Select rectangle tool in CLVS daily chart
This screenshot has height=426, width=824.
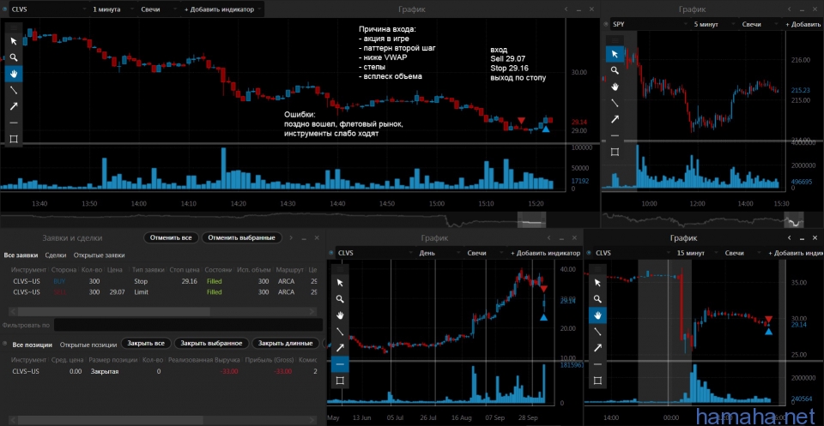click(340, 381)
